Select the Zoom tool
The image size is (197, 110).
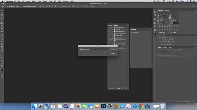click(x=2, y=63)
